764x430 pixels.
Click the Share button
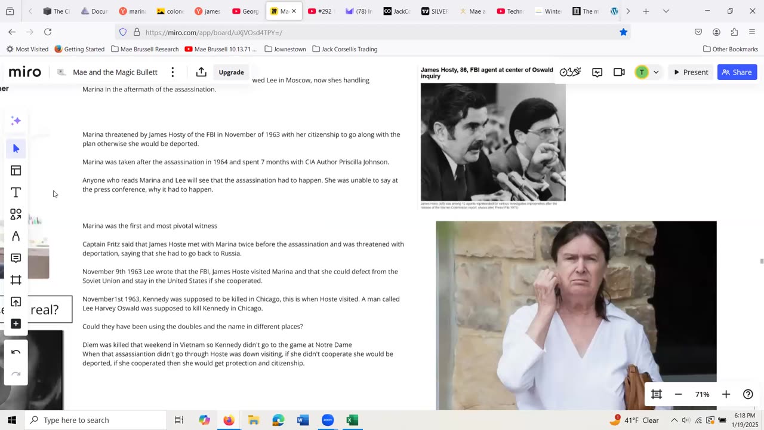[737, 72]
